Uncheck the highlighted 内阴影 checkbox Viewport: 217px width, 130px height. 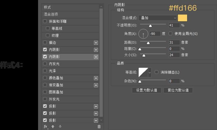45,57
